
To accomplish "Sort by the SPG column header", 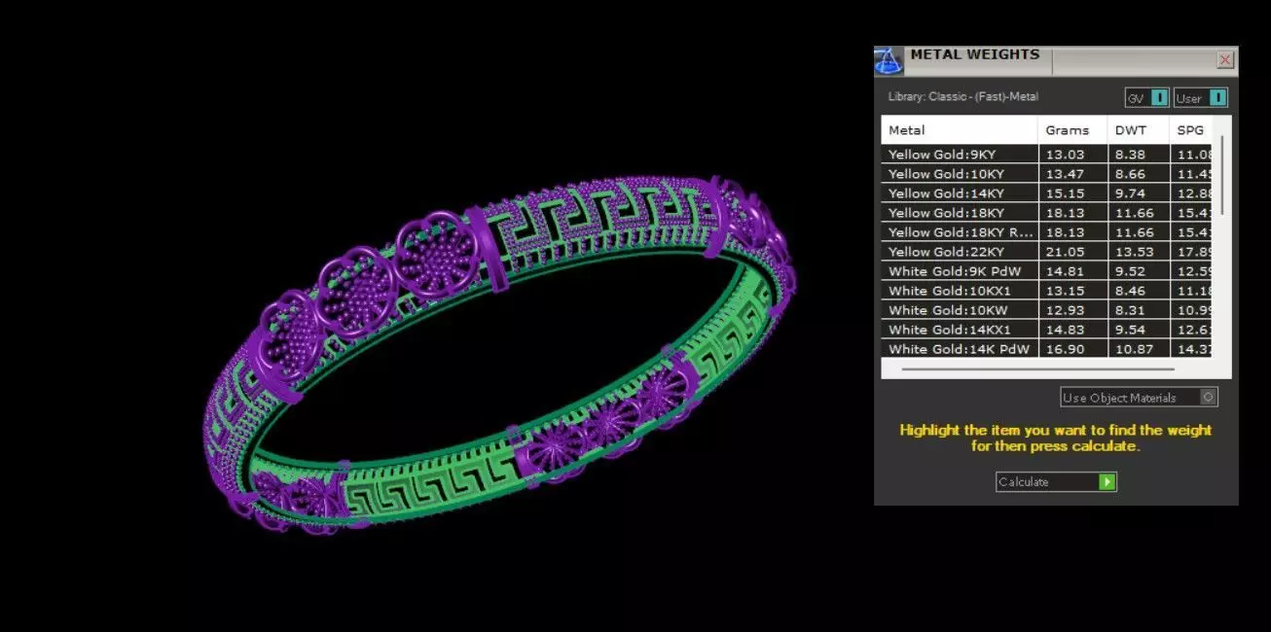I will point(1191,130).
